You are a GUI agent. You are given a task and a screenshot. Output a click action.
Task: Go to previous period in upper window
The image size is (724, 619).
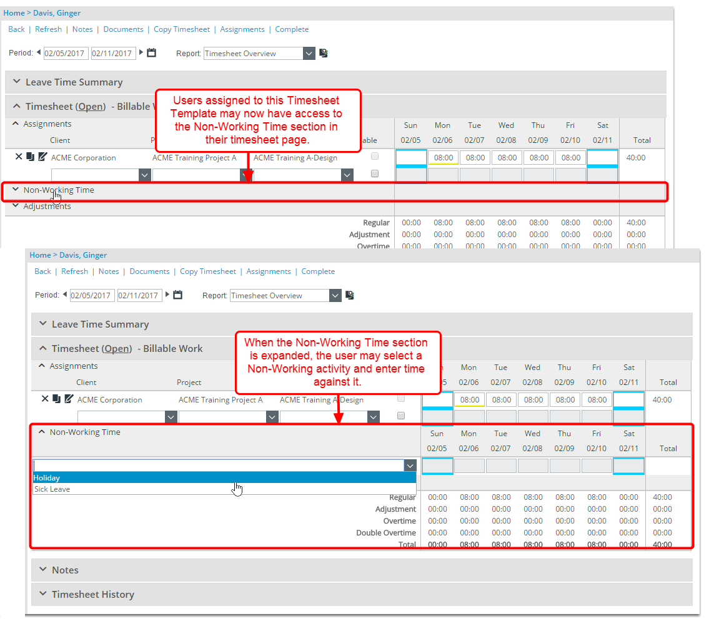point(39,52)
